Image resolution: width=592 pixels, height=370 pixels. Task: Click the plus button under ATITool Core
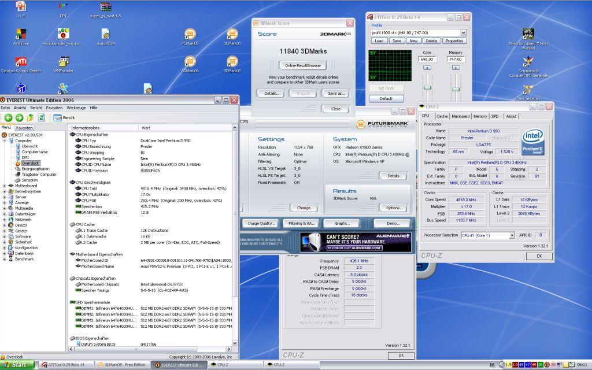pyautogui.click(x=427, y=68)
